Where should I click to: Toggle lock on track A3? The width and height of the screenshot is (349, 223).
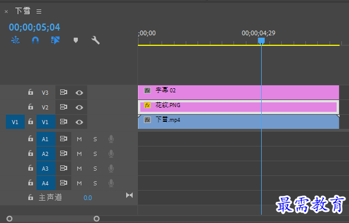tap(31, 168)
